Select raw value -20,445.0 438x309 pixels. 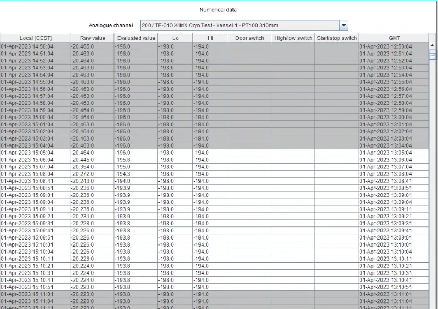click(82, 160)
